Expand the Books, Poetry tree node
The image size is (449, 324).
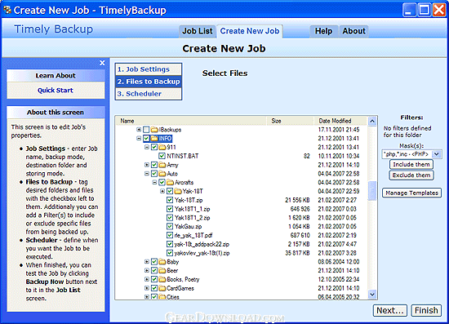click(147, 279)
